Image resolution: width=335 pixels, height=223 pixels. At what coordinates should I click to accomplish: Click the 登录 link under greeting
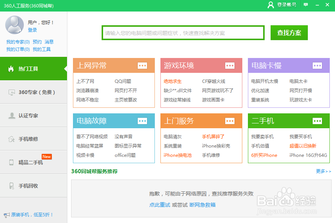(32, 30)
